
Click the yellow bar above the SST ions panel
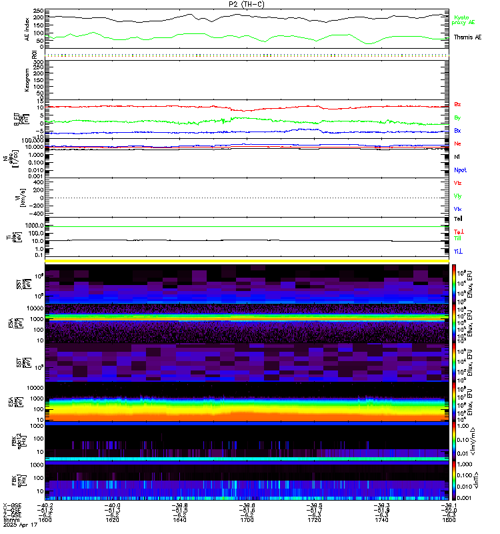point(247,261)
